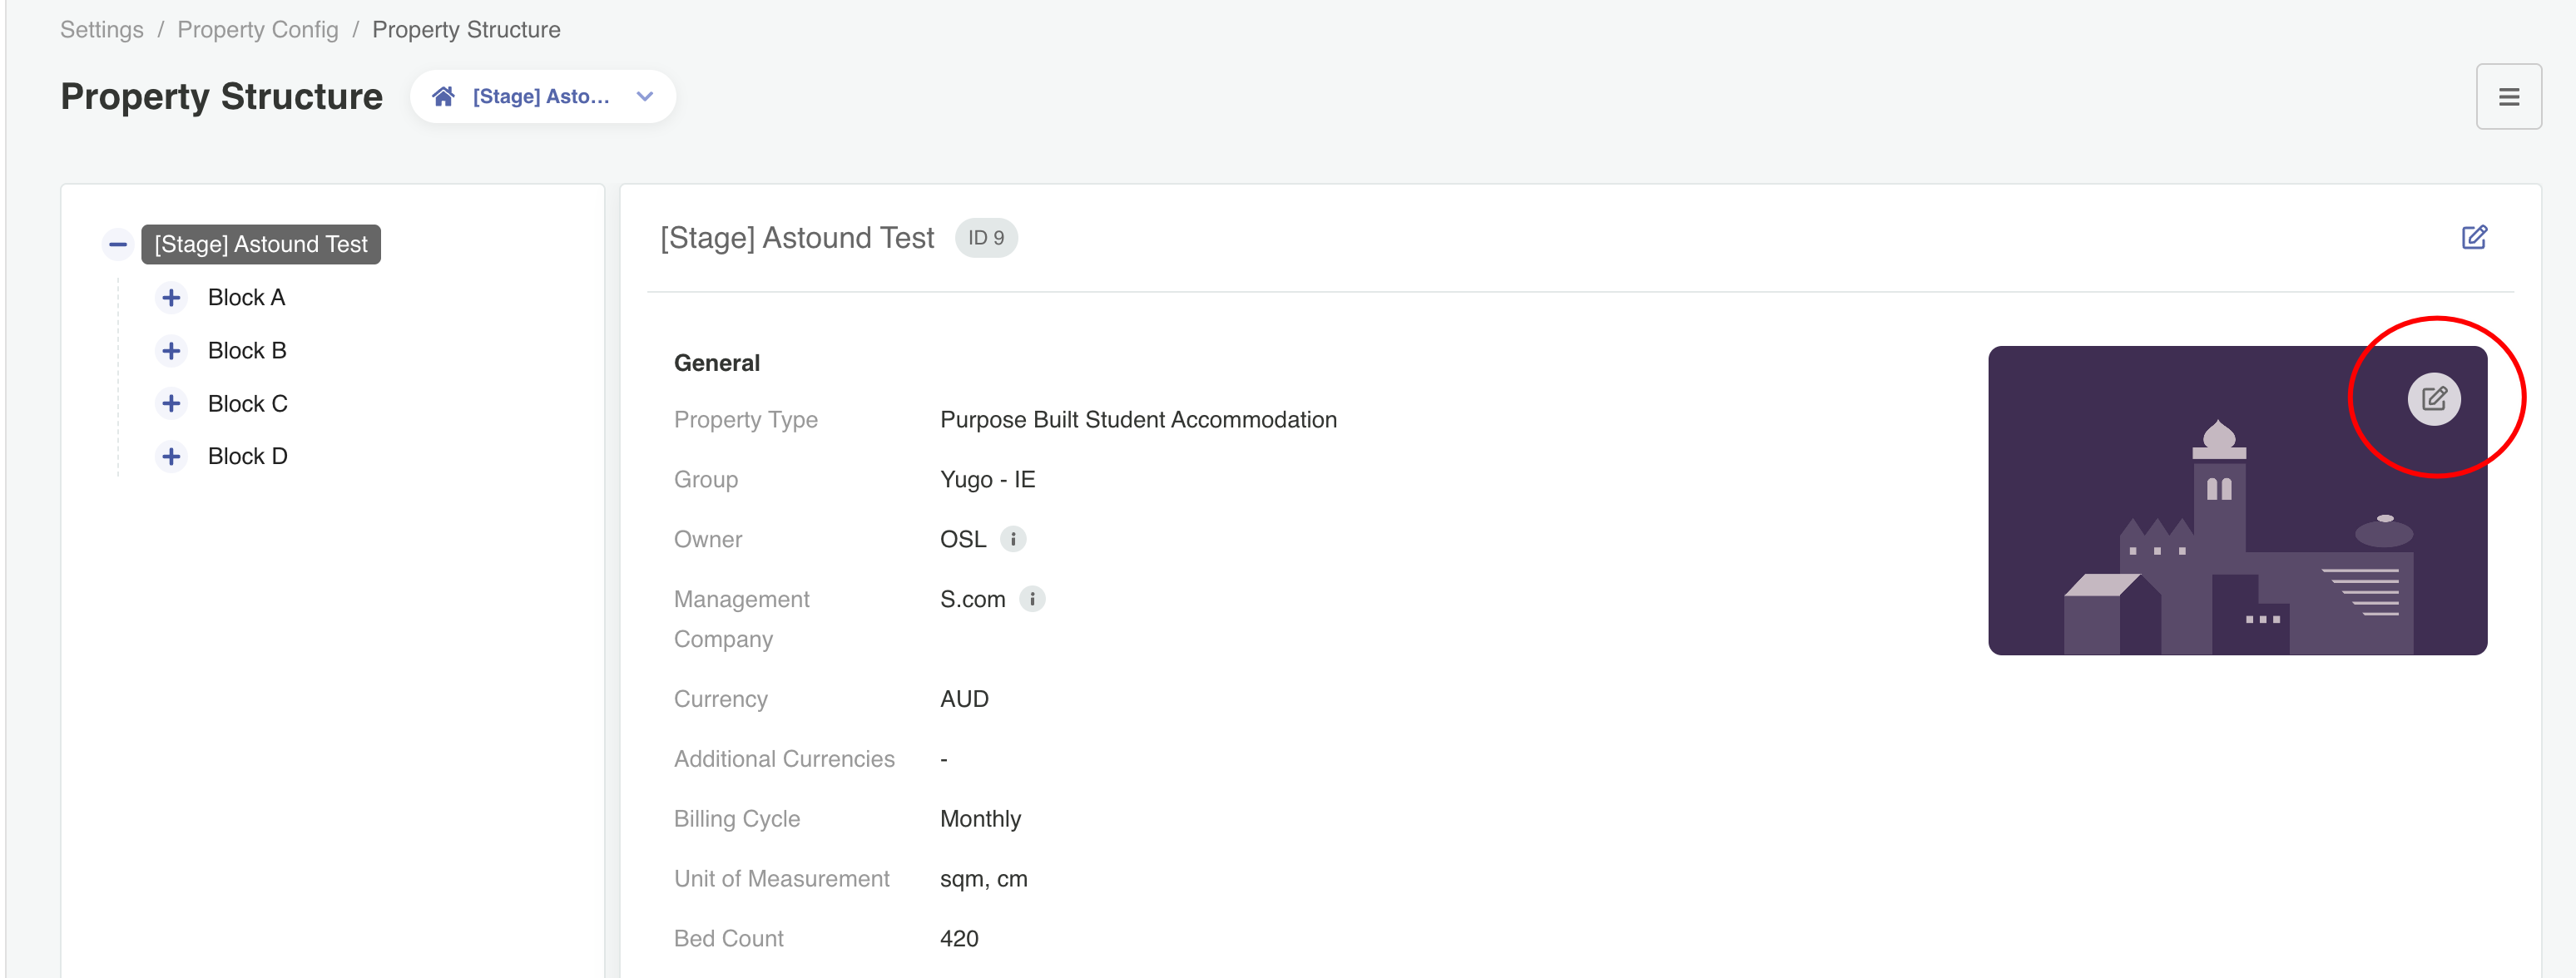Expand the Block C node
Screen dimensions: 2576x978
point(171,404)
